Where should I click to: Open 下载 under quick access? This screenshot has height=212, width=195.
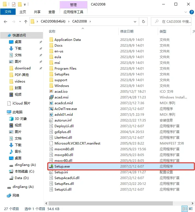(x=18, y=48)
